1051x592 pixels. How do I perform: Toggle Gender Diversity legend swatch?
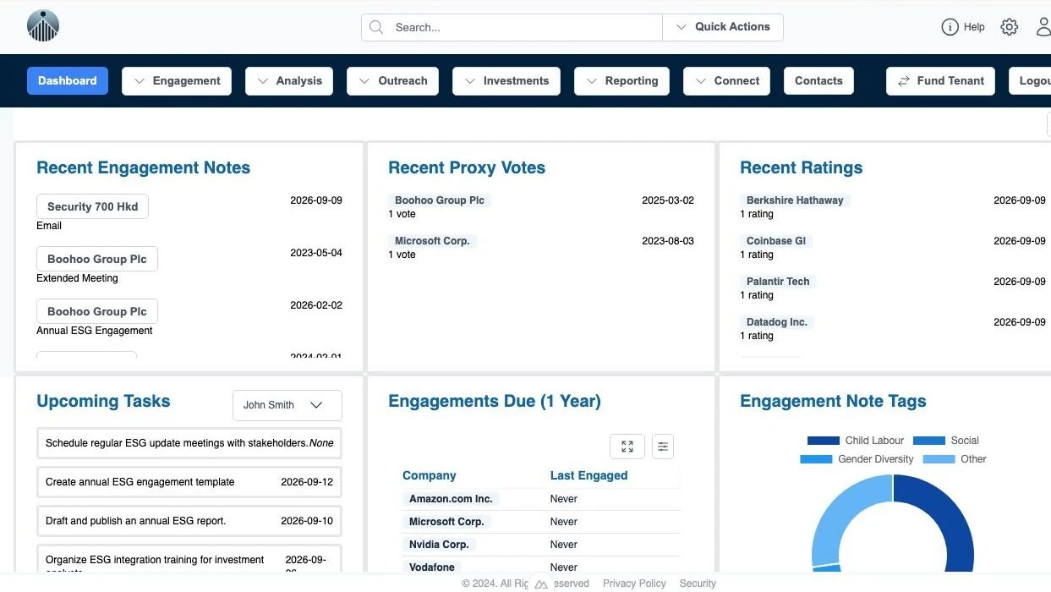[x=816, y=459]
